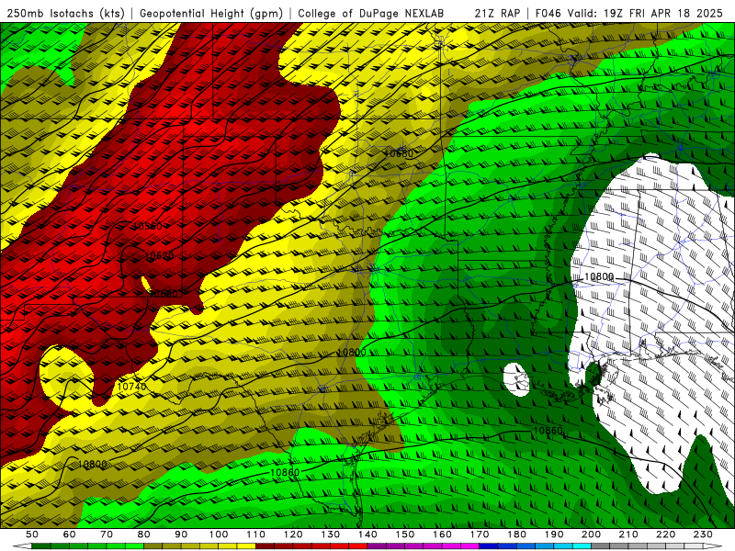Screen dimensions: 735x551
Task: Click the 10560 height contour label
Action: [x=147, y=226]
